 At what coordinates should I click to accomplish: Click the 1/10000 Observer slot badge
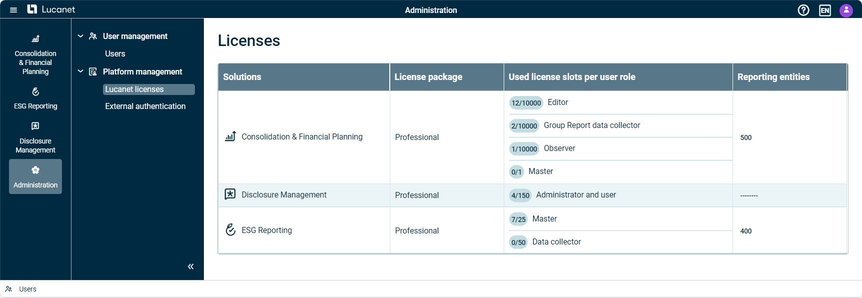(524, 149)
